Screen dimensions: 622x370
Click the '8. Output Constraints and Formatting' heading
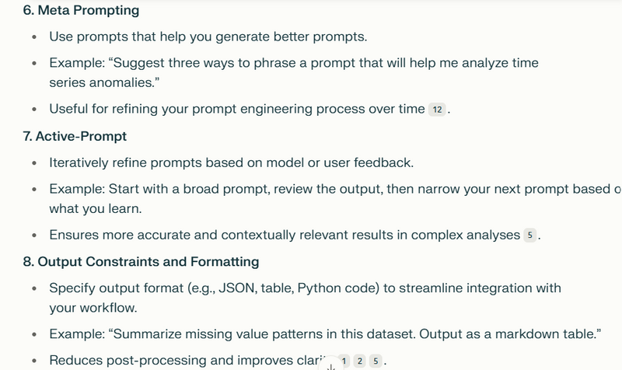[141, 262]
